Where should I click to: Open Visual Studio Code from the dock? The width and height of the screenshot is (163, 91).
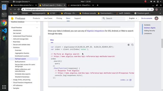4,31
